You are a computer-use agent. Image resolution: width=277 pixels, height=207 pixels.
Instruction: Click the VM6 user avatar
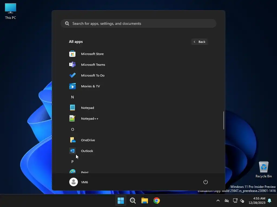[74, 182]
